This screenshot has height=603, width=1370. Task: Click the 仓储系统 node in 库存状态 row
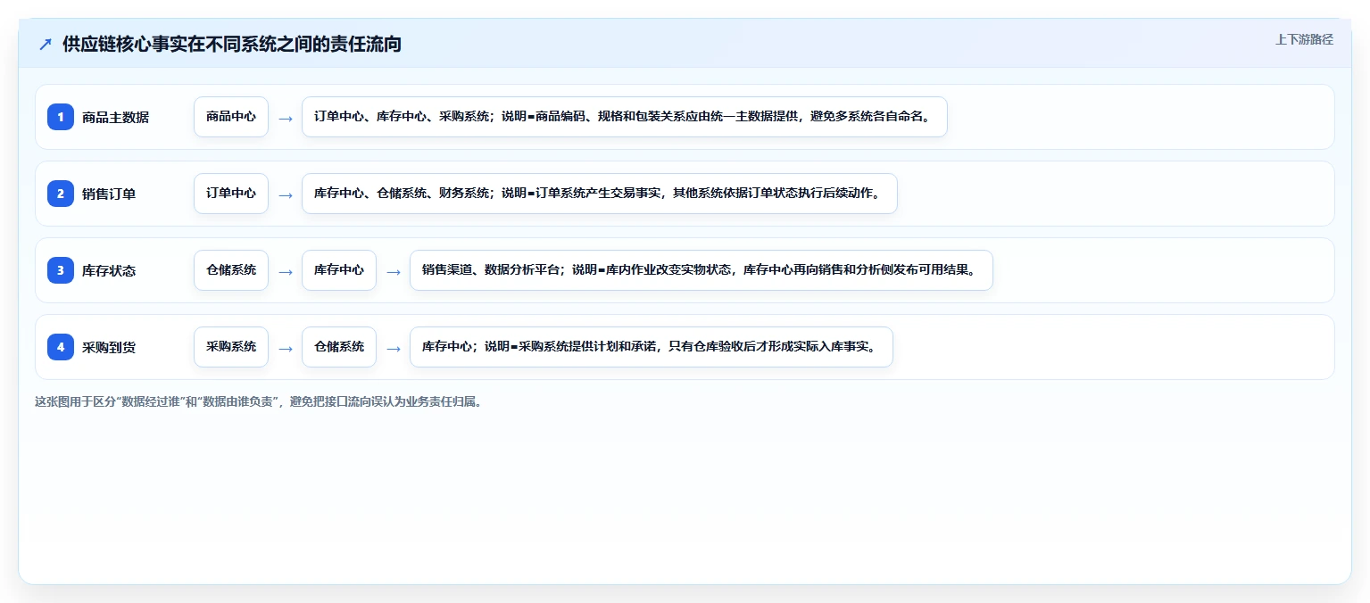(x=231, y=270)
